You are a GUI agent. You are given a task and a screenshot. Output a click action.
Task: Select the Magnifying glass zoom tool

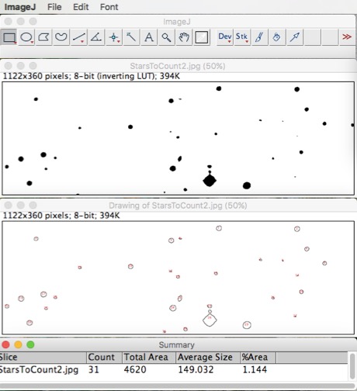166,37
